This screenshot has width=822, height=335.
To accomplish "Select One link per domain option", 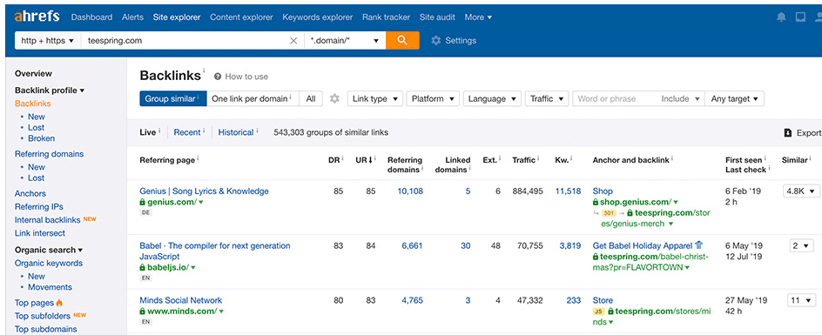I will coord(253,98).
